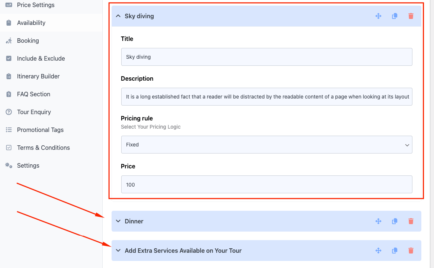Click the move handle on Sky diving
The width and height of the screenshot is (434, 268).
(x=378, y=16)
